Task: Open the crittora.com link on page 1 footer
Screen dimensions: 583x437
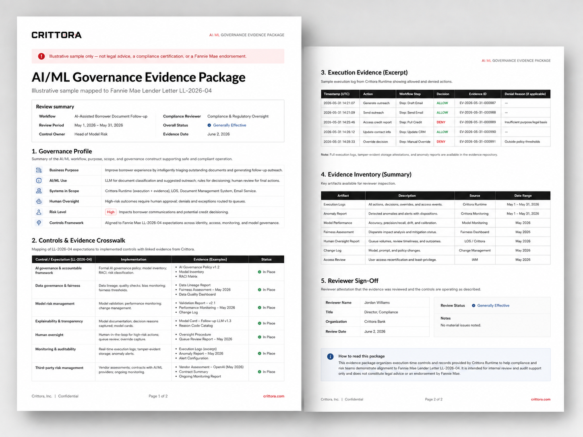Action: [x=274, y=396]
